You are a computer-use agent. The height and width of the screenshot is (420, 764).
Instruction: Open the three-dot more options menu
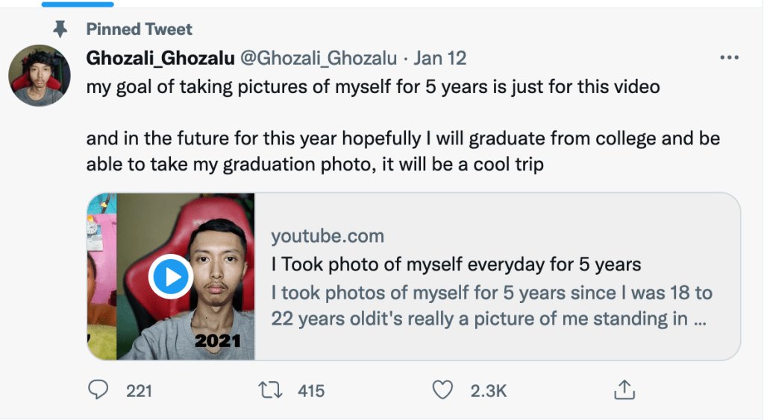[728, 58]
